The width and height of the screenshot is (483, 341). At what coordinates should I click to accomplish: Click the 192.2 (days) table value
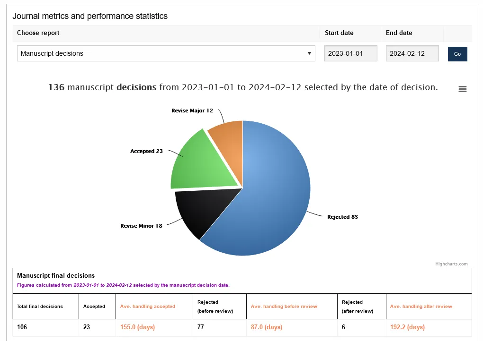407,327
